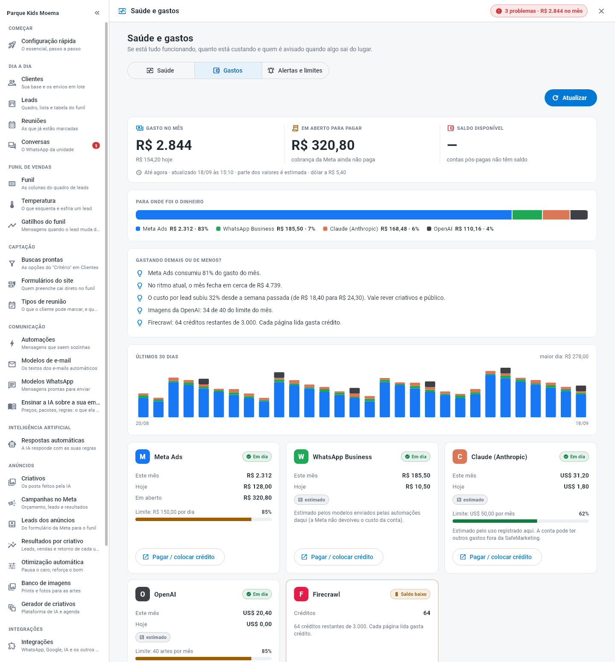The width and height of the screenshot is (615, 662).
Task: Pay or add credit for Meta Ads
Action: point(180,557)
